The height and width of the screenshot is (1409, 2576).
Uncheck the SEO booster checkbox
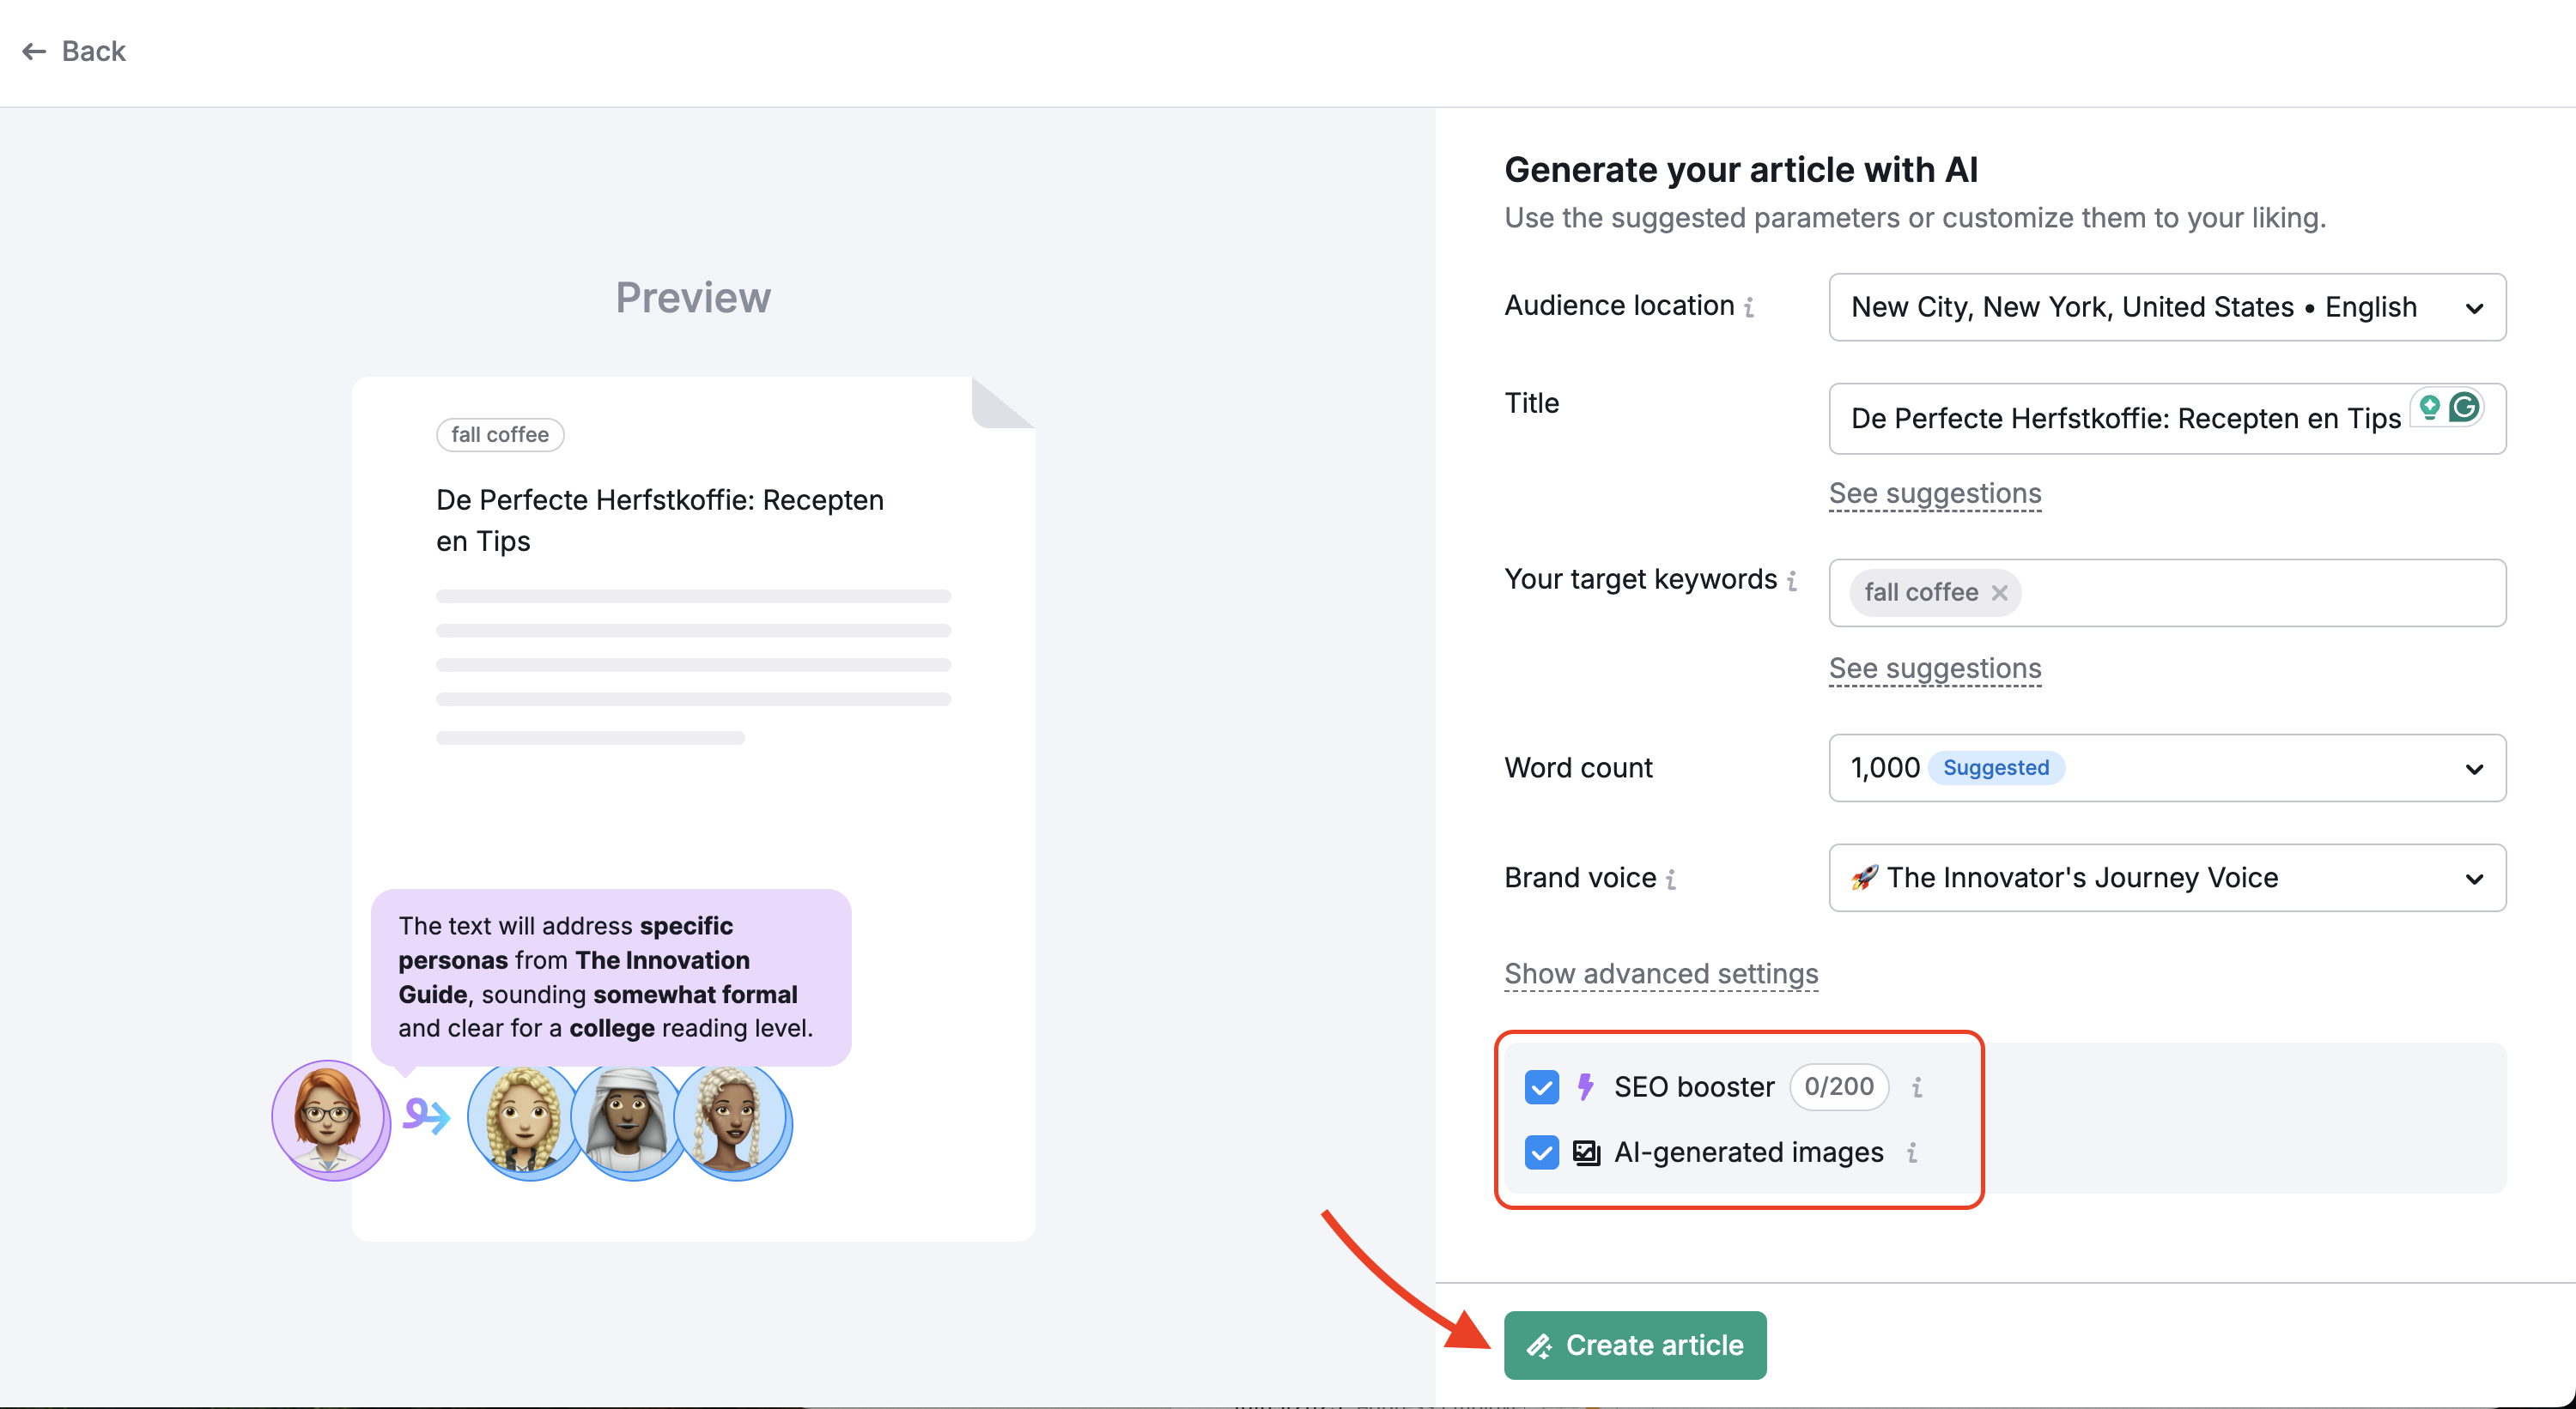pyautogui.click(x=1541, y=1087)
